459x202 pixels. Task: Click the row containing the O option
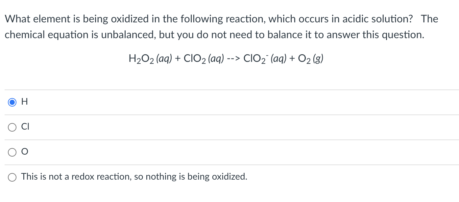point(197,152)
